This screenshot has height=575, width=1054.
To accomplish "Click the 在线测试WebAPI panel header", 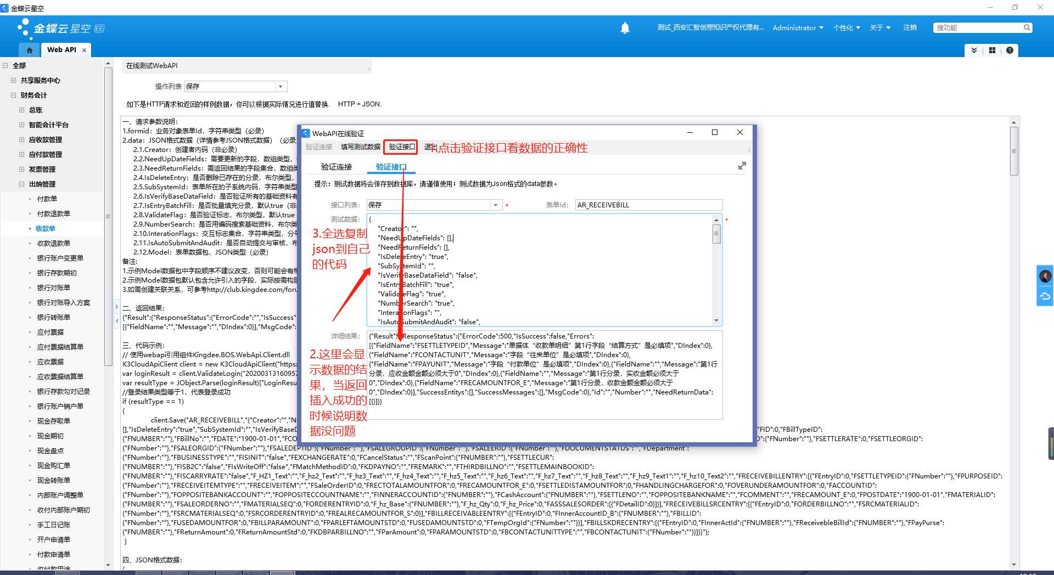I will [x=247, y=66].
